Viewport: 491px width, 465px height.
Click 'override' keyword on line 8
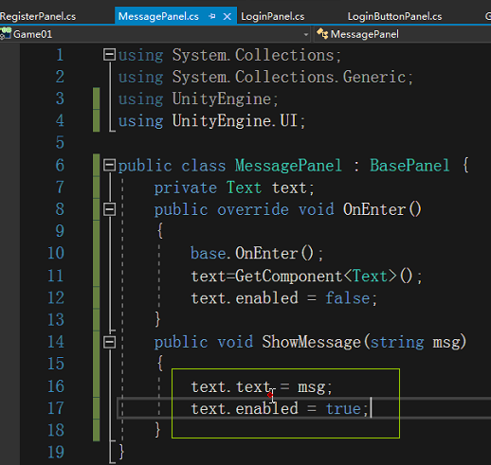[253, 209]
